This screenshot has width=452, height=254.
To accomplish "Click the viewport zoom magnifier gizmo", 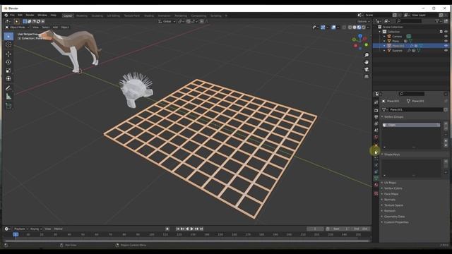I will click(367, 55).
